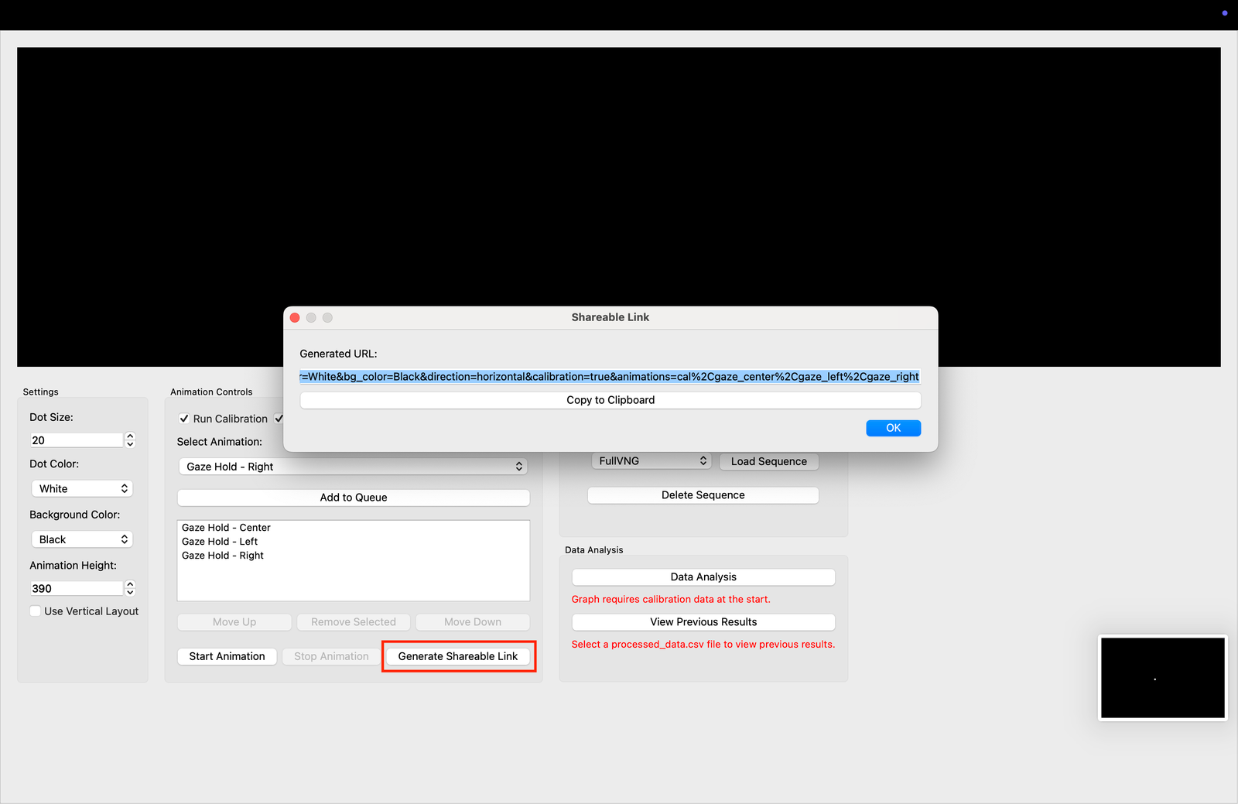Click Start Animation button

(227, 656)
